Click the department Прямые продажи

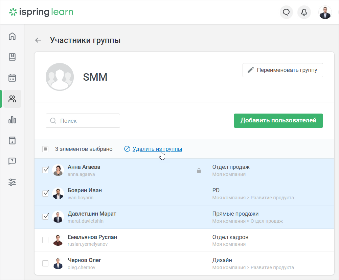(x=235, y=214)
